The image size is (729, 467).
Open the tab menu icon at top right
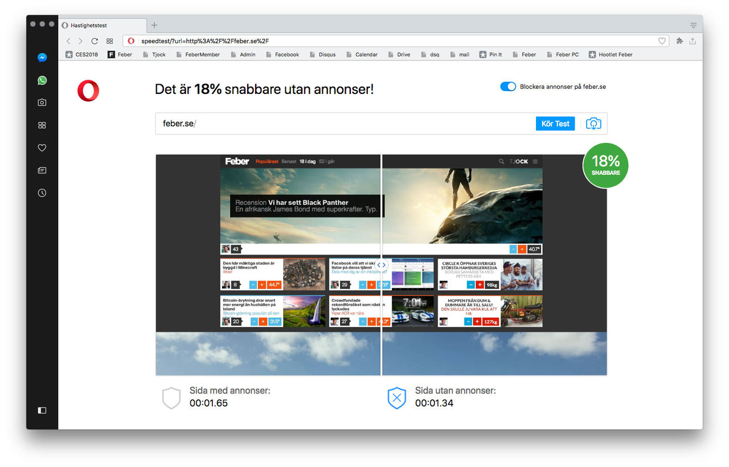(693, 26)
